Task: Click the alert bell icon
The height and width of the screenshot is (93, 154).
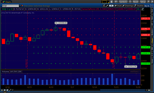Action: [x=112, y=2]
